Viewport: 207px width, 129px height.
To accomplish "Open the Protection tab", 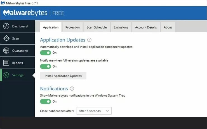I will coord(72,27).
